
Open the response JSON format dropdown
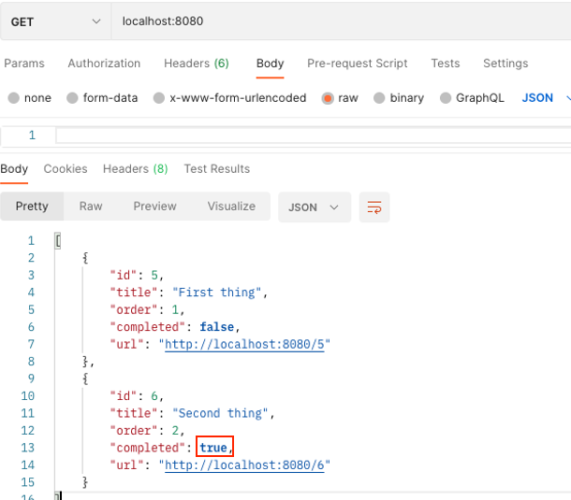[315, 207]
